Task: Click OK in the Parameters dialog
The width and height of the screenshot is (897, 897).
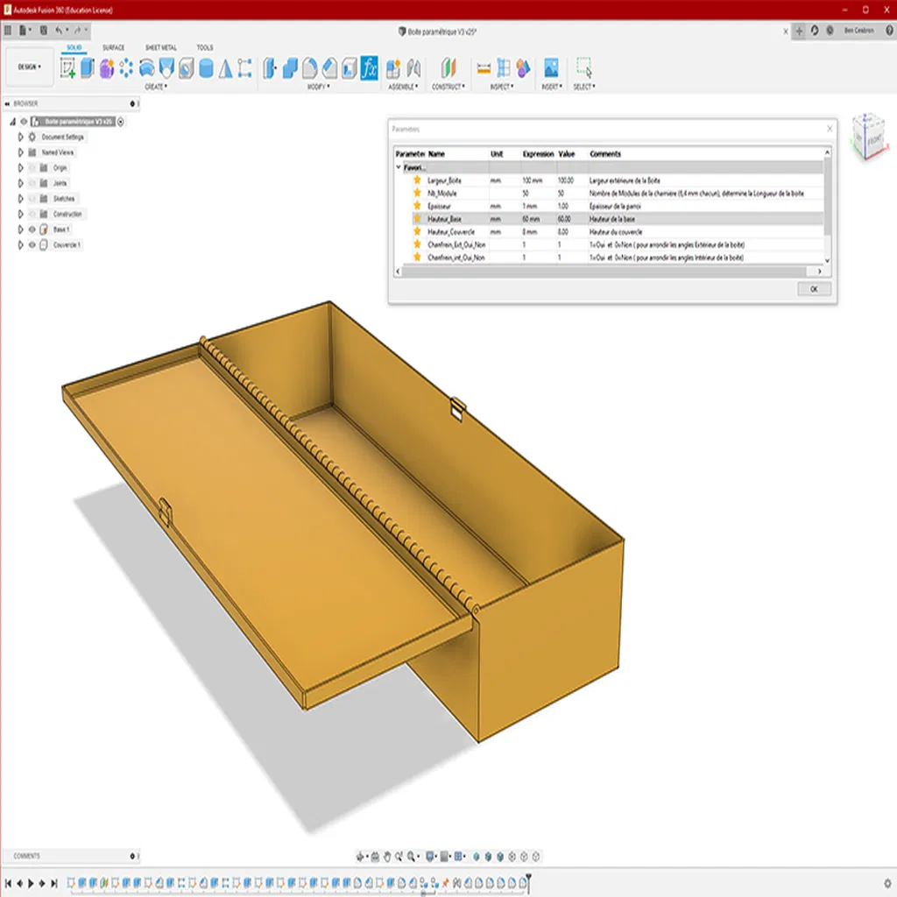Action: pos(814,289)
